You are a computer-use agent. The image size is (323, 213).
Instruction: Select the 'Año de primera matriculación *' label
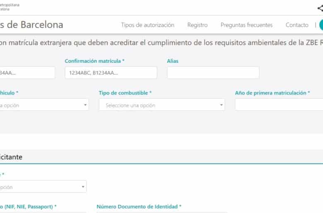[272, 93]
